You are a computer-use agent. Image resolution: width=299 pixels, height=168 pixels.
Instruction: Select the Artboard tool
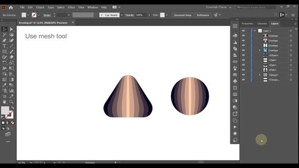4,96
